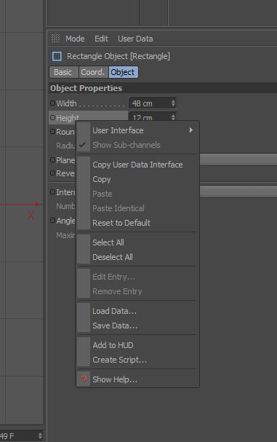This screenshot has width=277, height=442.
Task: Click the Width value stepper arrows
Action: [173, 103]
